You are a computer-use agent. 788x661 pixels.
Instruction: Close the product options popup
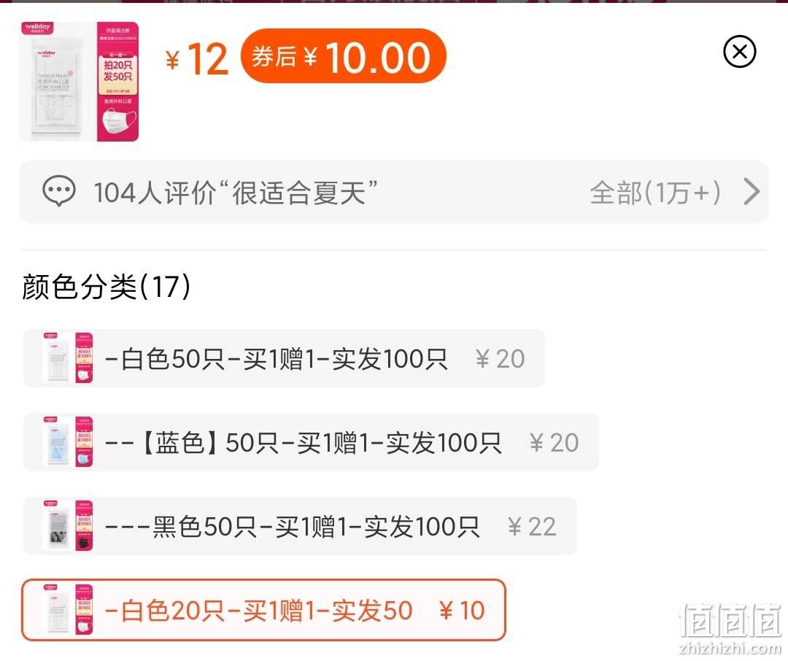[739, 51]
